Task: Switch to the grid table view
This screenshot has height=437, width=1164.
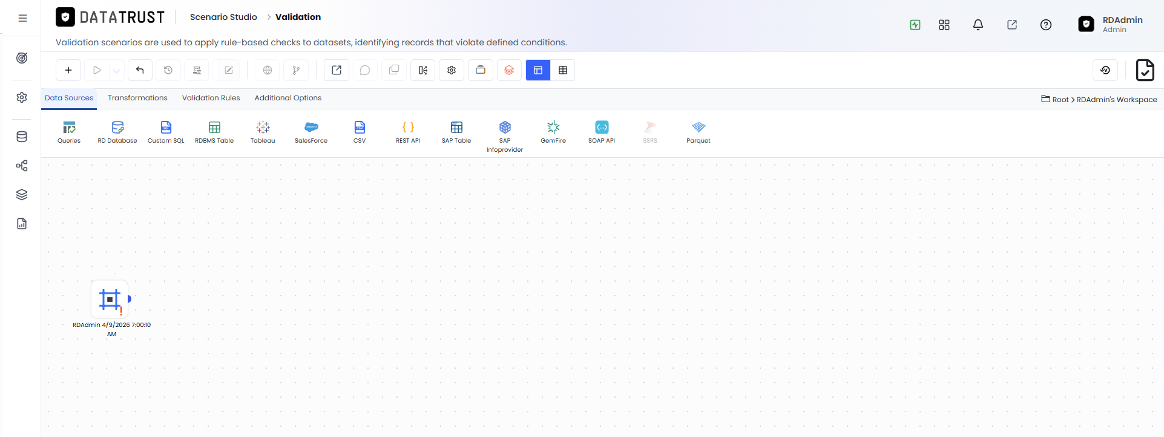Action: (x=563, y=70)
